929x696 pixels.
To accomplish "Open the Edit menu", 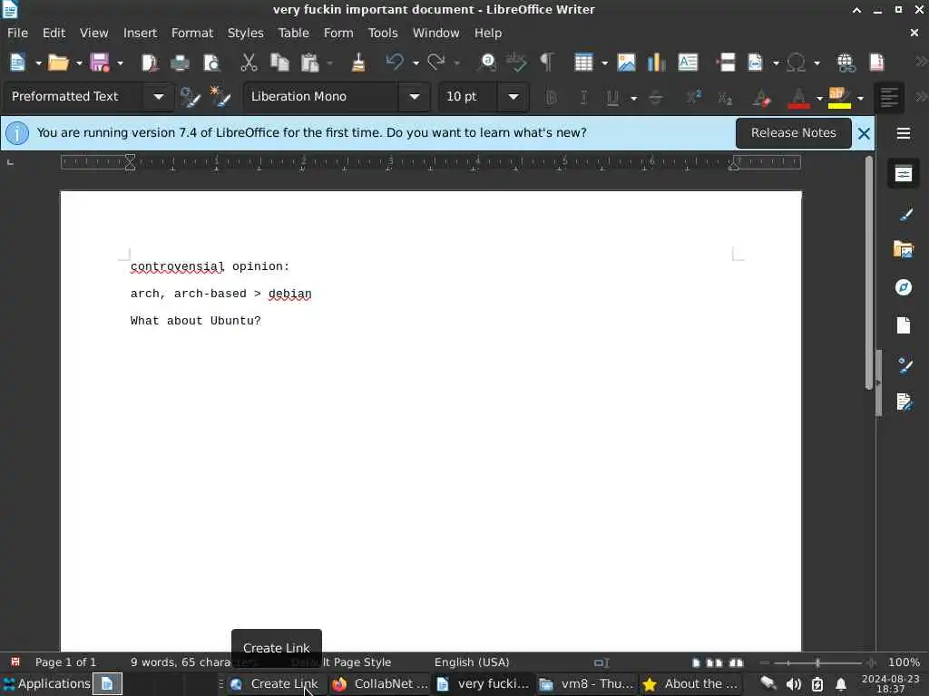I will 54,34.
